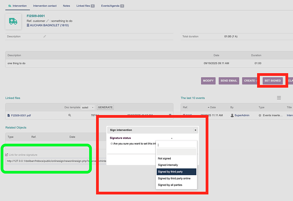
Task: Open the Linked files tab
Action: click(x=85, y=6)
